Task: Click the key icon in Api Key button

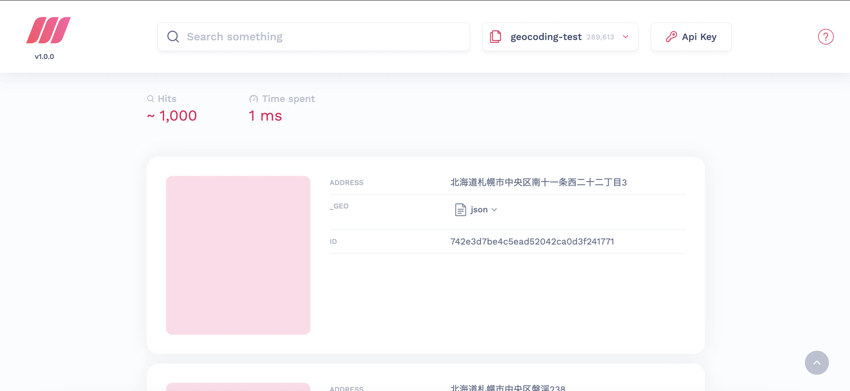Action: pos(671,37)
